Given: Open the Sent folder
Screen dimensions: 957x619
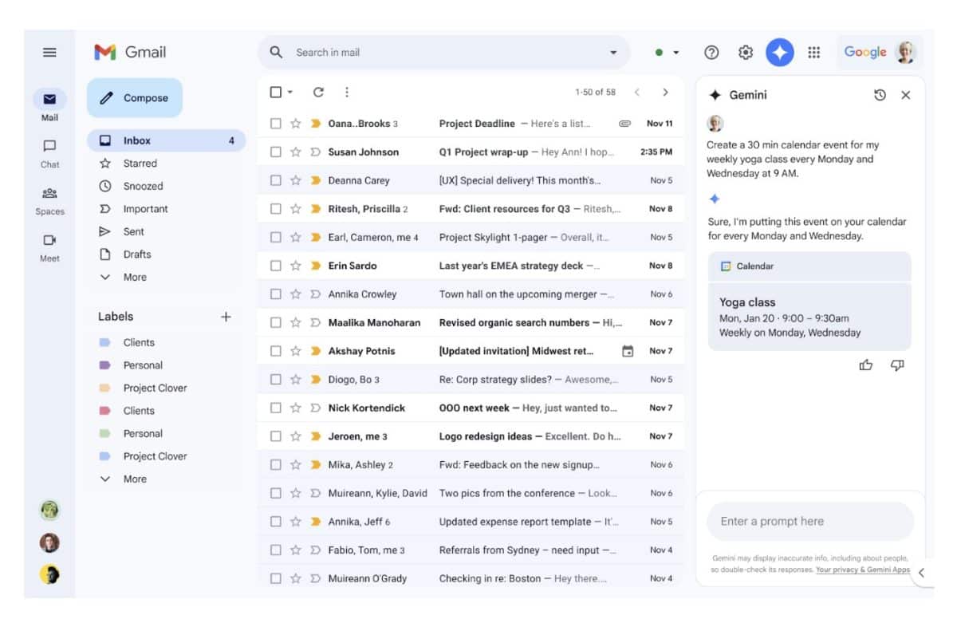Looking at the screenshot, I should click(x=133, y=231).
